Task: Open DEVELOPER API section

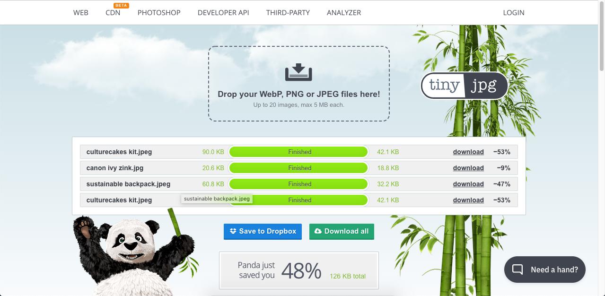Action: click(x=223, y=13)
